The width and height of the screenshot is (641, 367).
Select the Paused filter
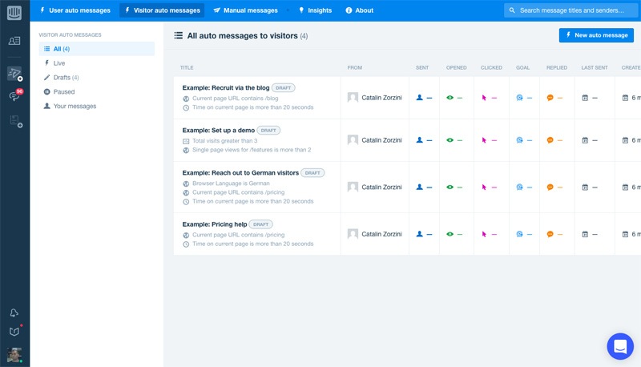[x=97, y=91]
